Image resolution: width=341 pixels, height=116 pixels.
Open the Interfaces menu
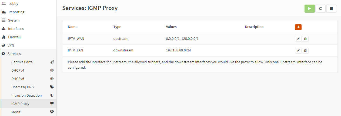(16, 29)
